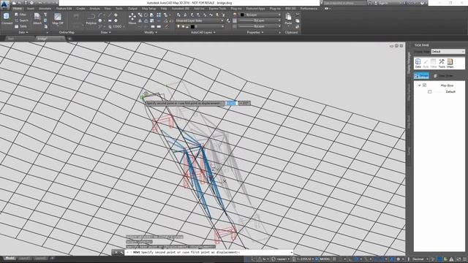Image resolution: width=468 pixels, height=263 pixels.
Task: Open the Data icon in Task Pane
Action: (418, 63)
